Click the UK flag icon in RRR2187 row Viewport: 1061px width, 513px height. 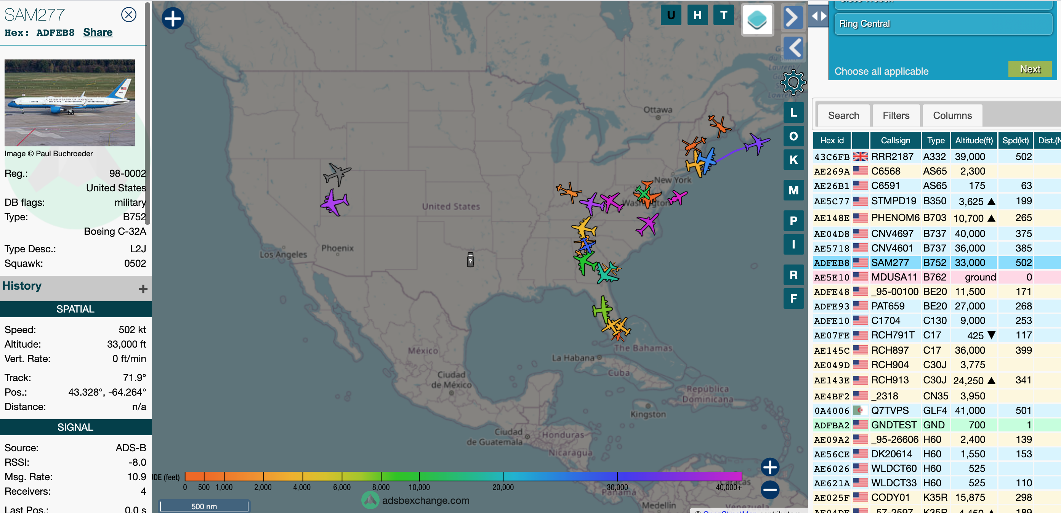click(x=860, y=157)
